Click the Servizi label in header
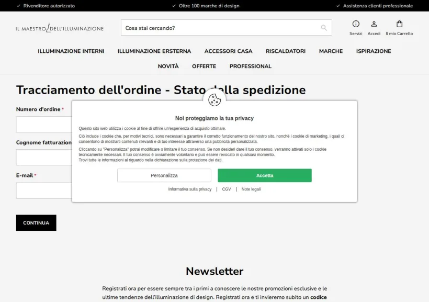 [356, 33]
